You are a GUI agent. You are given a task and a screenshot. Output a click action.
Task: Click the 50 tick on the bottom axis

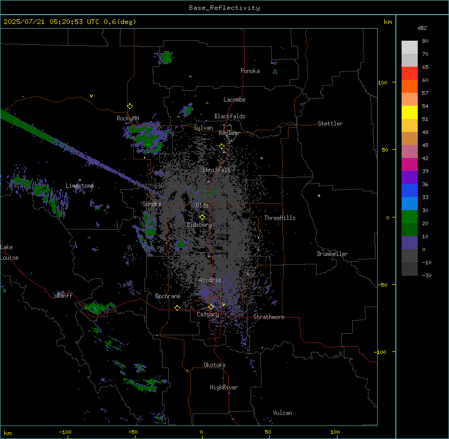(268, 432)
